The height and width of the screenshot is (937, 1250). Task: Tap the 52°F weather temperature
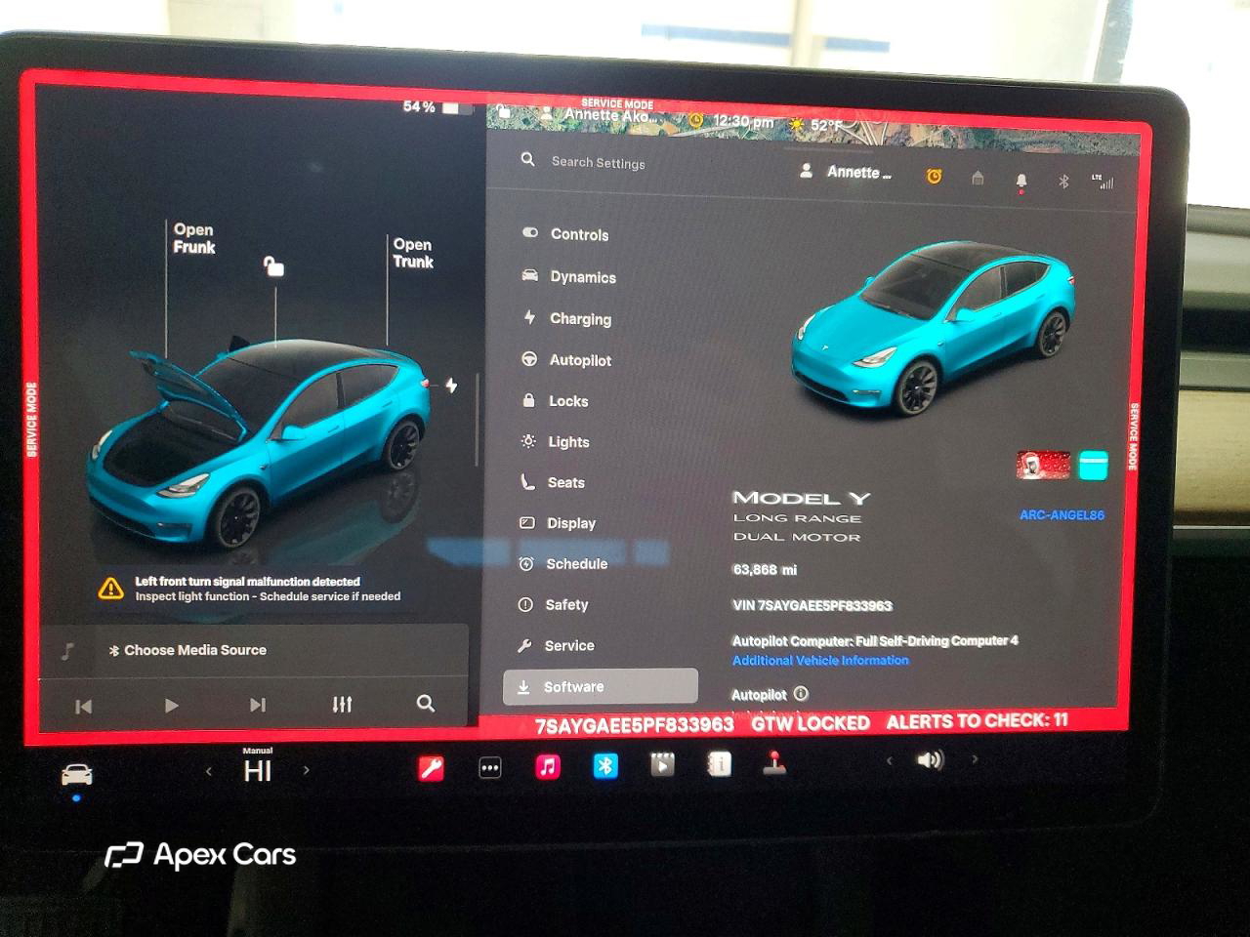click(x=825, y=126)
